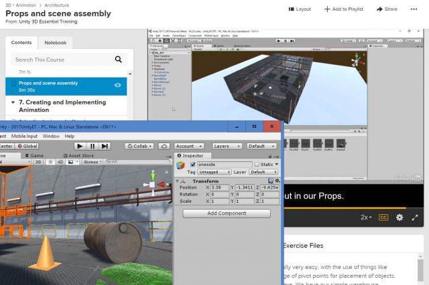Screen dimensions: 429x285
Task: Switch to the Game tab
Action: pos(34,155)
